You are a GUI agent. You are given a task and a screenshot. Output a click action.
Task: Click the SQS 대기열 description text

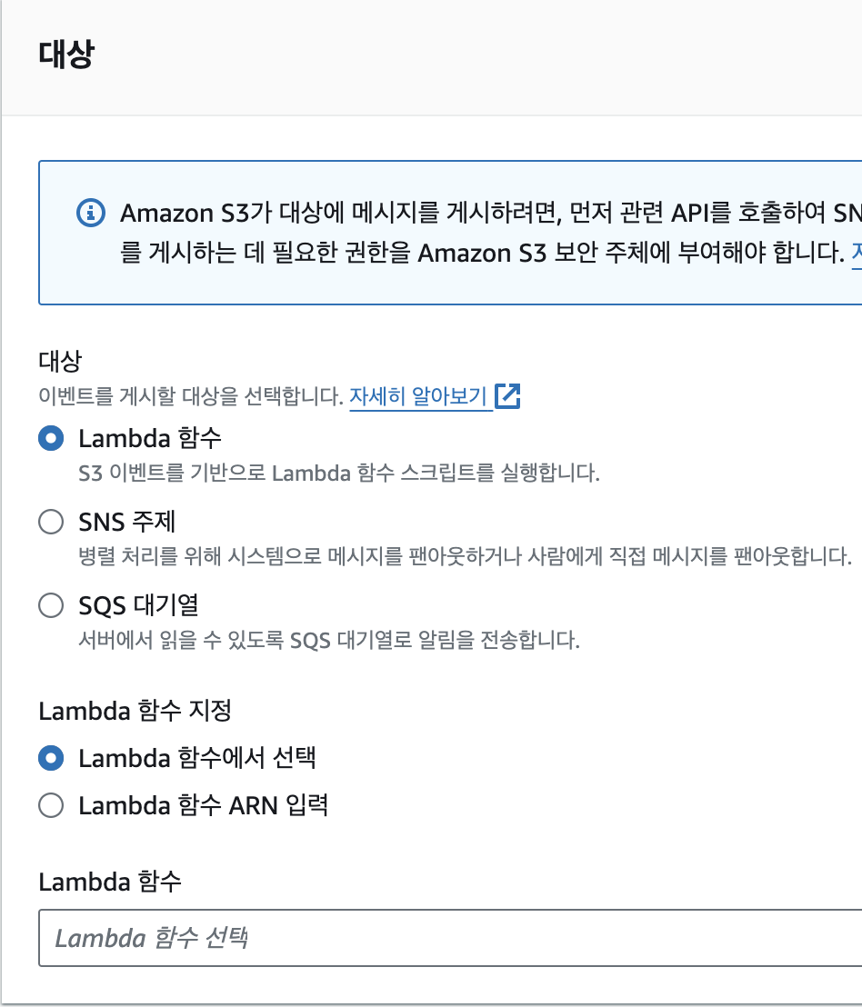(x=329, y=640)
